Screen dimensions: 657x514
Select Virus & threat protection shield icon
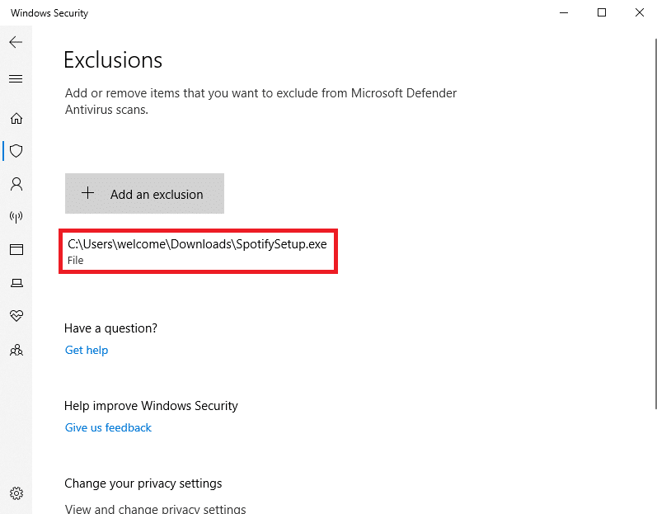tap(16, 151)
